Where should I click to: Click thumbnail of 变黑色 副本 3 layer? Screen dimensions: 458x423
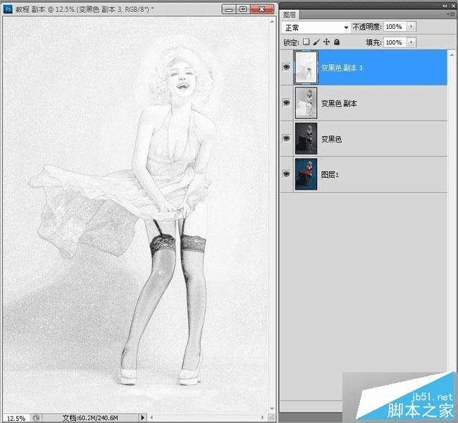pyautogui.click(x=306, y=67)
